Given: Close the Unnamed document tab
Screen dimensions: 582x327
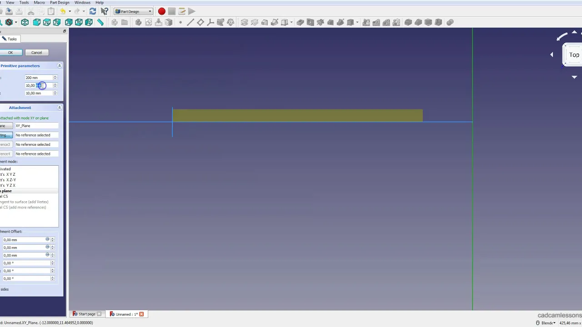Looking at the screenshot, I should [x=141, y=314].
